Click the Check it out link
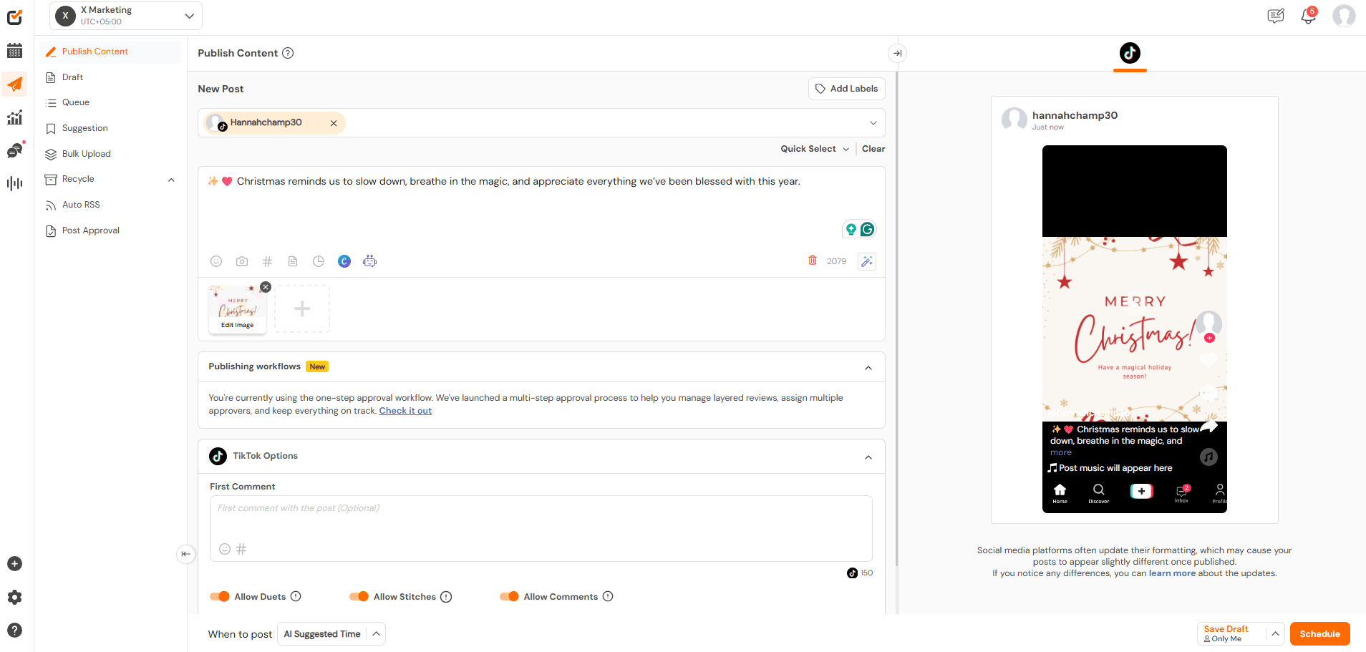Screen dimensions: 1366x652 (405, 410)
